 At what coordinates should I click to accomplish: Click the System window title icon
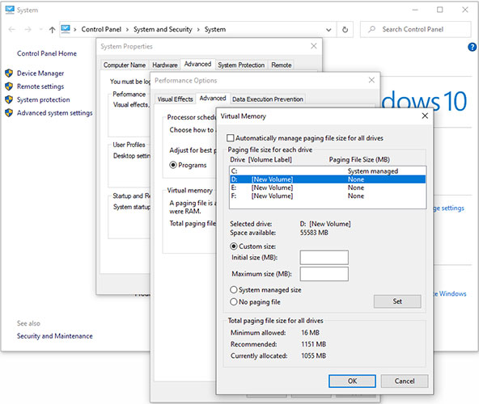[10, 10]
